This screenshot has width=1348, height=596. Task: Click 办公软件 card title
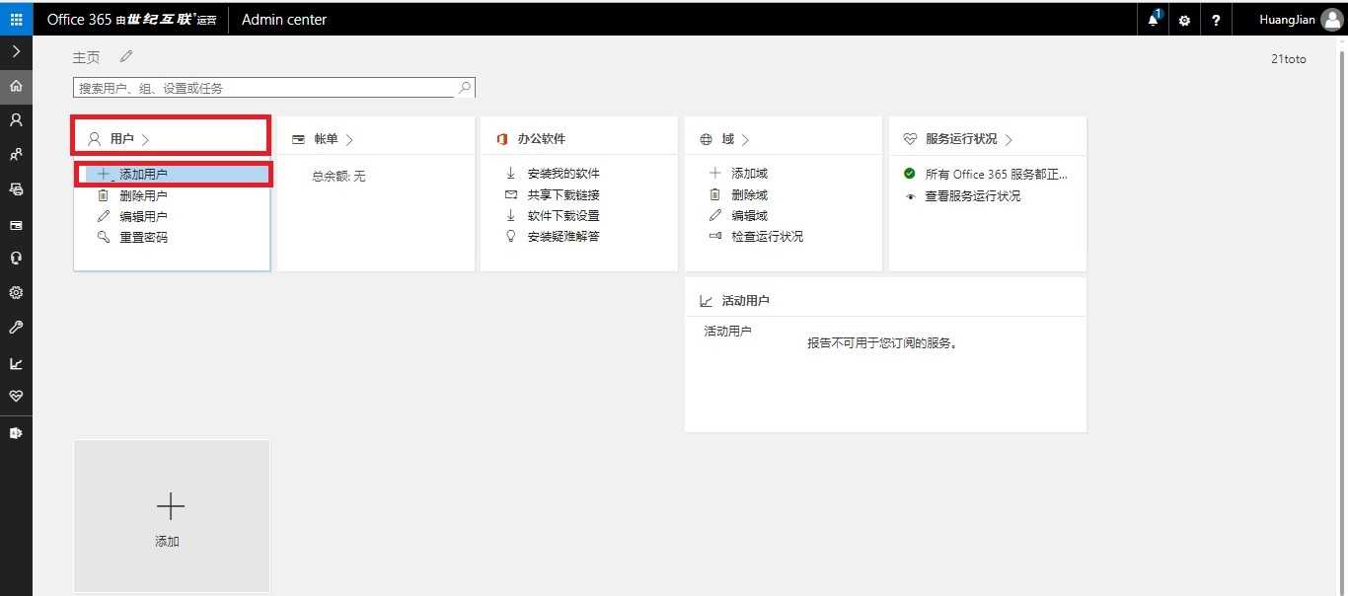click(x=542, y=139)
